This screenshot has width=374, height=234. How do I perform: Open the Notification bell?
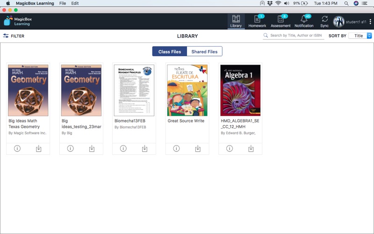coord(304,22)
